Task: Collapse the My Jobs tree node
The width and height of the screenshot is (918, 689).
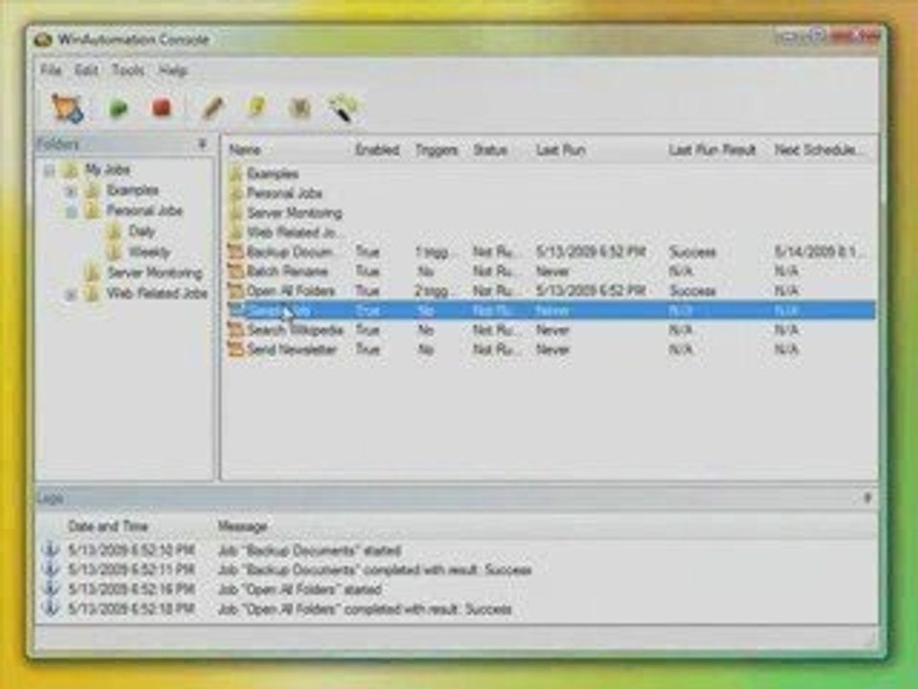Action: click(x=50, y=170)
